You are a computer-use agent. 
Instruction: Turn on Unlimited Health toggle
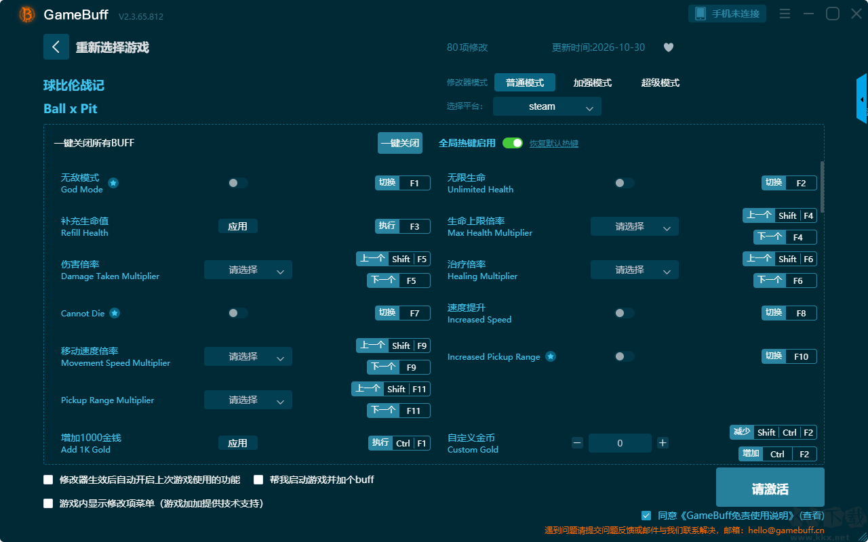[x=625, y=183]
